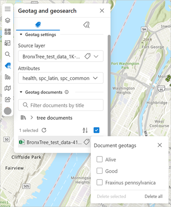Click the panel's vertical scrollbar
The height and width of the screenshot is (207, 171).
click(109, 85)
